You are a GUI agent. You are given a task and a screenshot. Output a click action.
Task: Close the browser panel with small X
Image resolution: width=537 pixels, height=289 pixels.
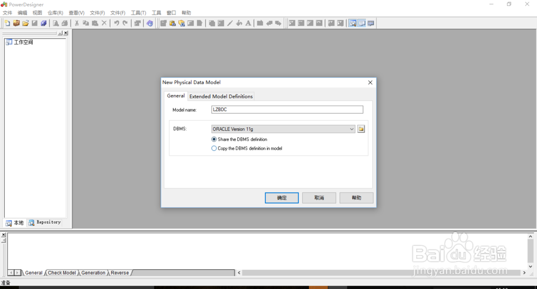click(x=66, y=33)
